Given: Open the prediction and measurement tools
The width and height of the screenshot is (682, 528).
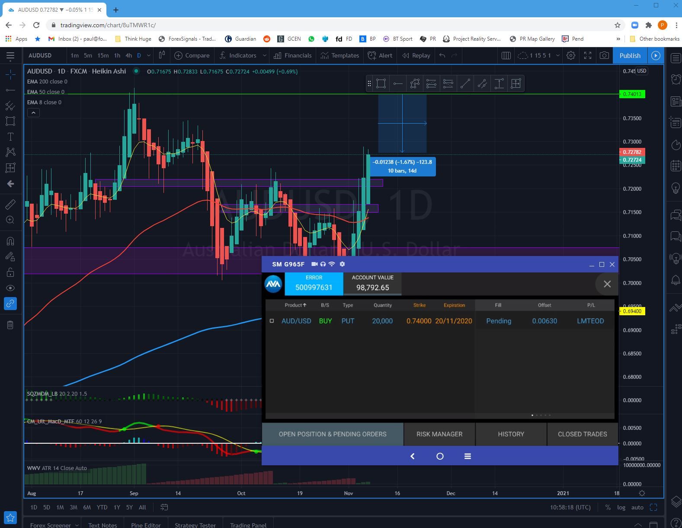Looking at the screenshot, I should [x=10, y=168].
